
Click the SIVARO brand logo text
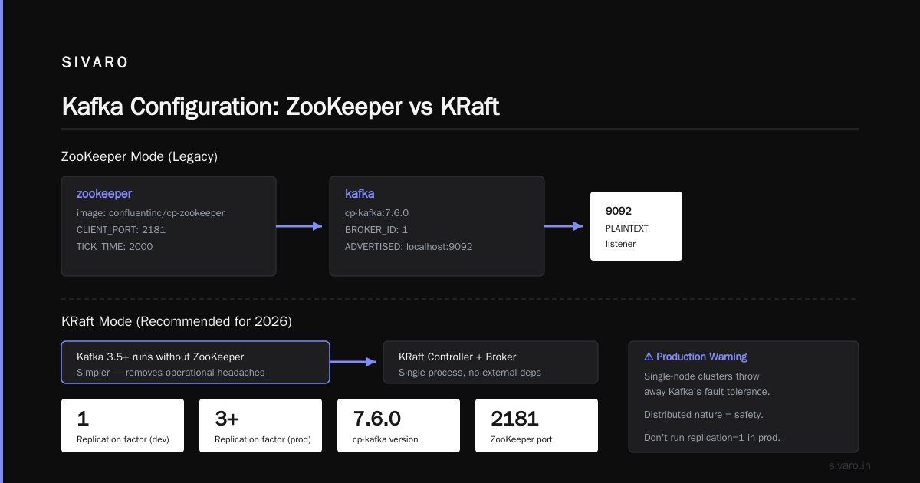pyautogui.click(x=95, y=63)
